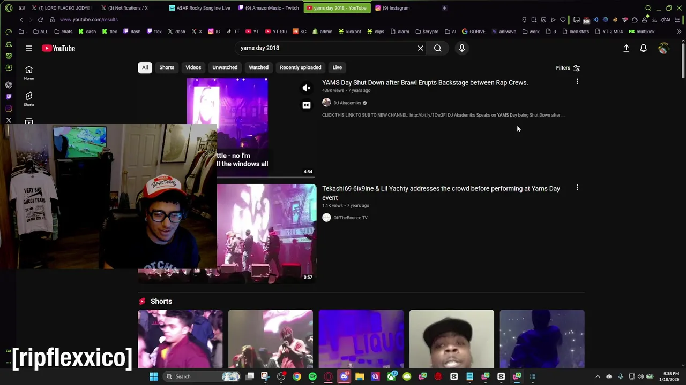Viewport: 686px width, 385px height.
Task: Visit the DJ Akademiks channel
Action: coord(347,103)
